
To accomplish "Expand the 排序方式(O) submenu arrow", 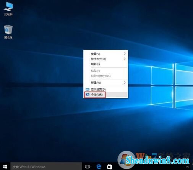I will 125,59.
